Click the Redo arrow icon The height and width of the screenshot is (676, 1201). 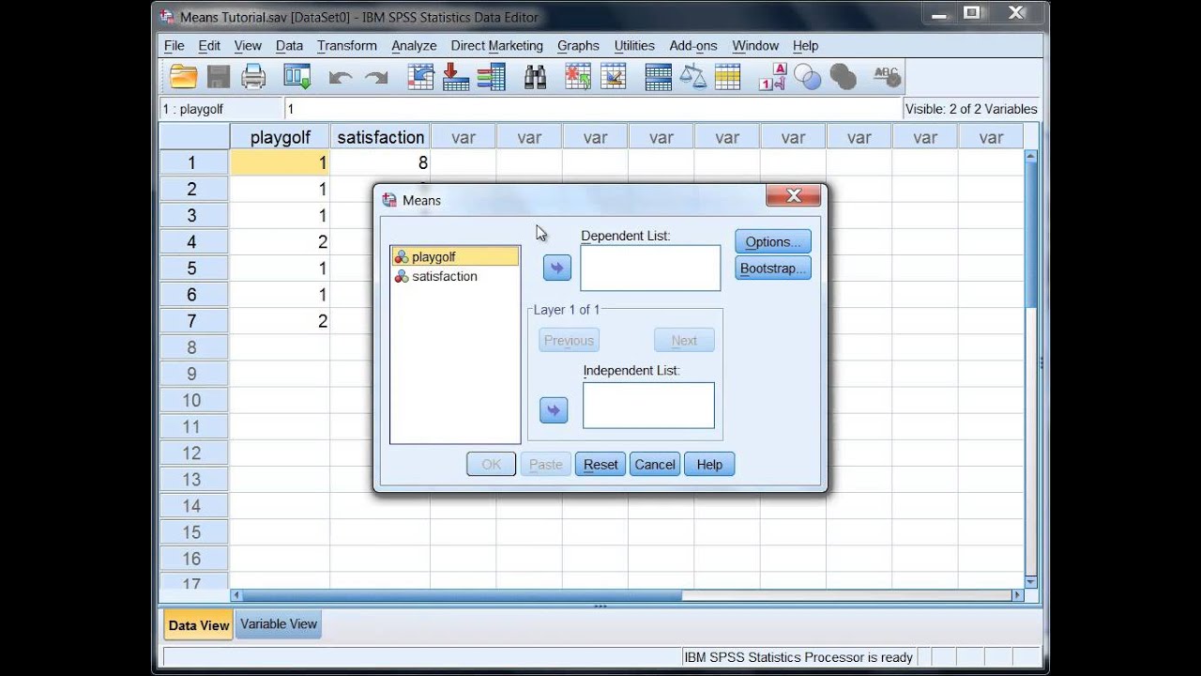(x=376, y=78)
